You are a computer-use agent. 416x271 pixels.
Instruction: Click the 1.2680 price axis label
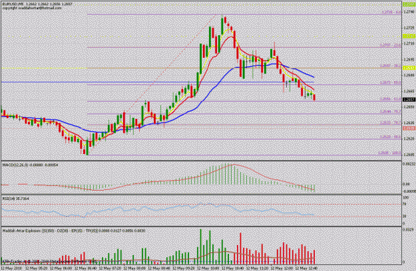409,75
